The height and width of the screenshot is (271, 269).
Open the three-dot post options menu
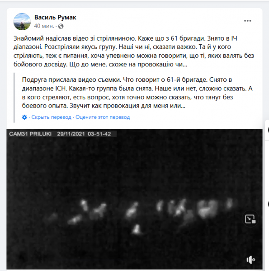247,21
